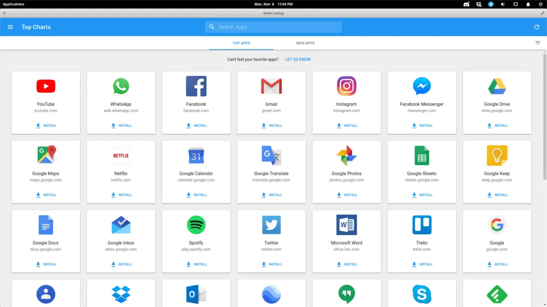Install the Facebook app

[196, 126]
